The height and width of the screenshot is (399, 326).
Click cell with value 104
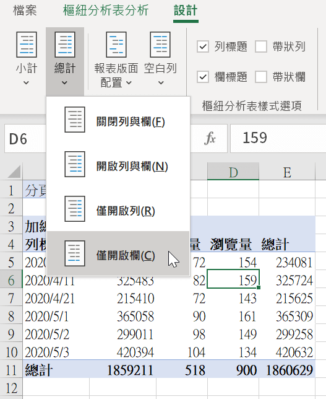pos(182,351)
